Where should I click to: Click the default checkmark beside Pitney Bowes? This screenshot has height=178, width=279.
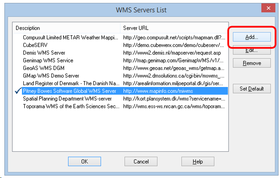click(18, 90)
